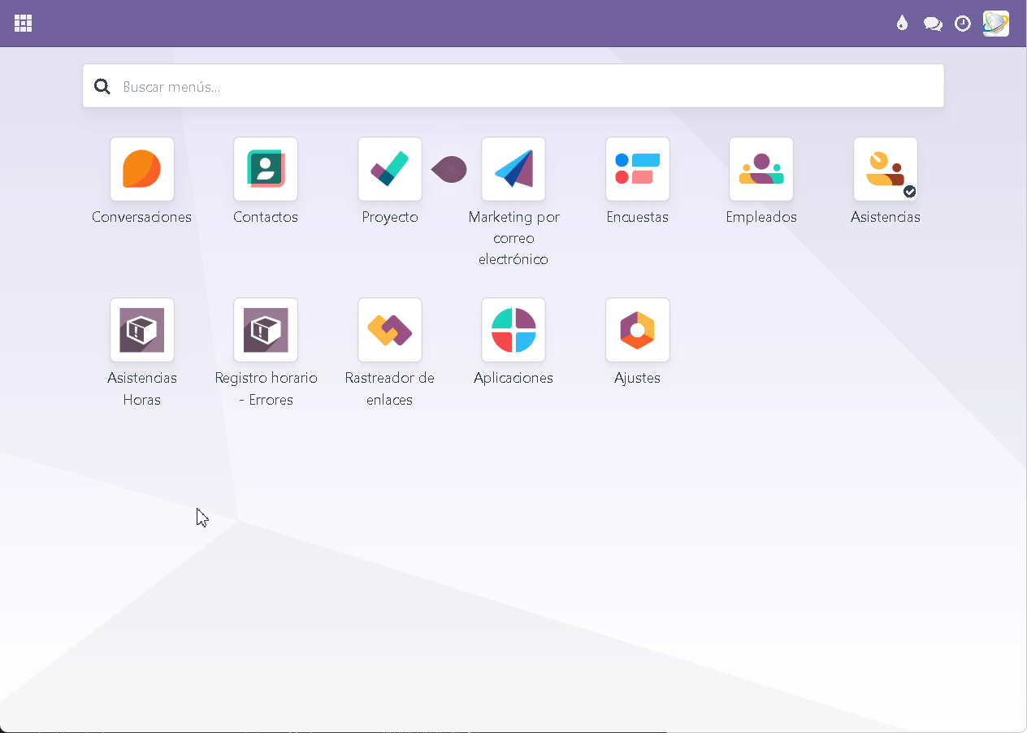Open the Ajustes settings app
Screen dimensions: 1027x733
click(638, 330)
